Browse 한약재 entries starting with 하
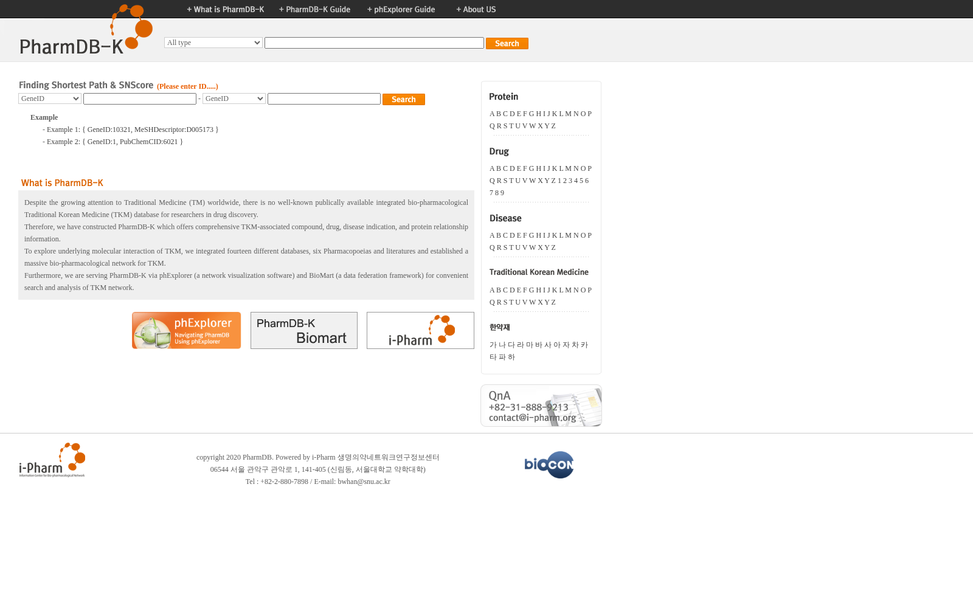 pos(511,357)
